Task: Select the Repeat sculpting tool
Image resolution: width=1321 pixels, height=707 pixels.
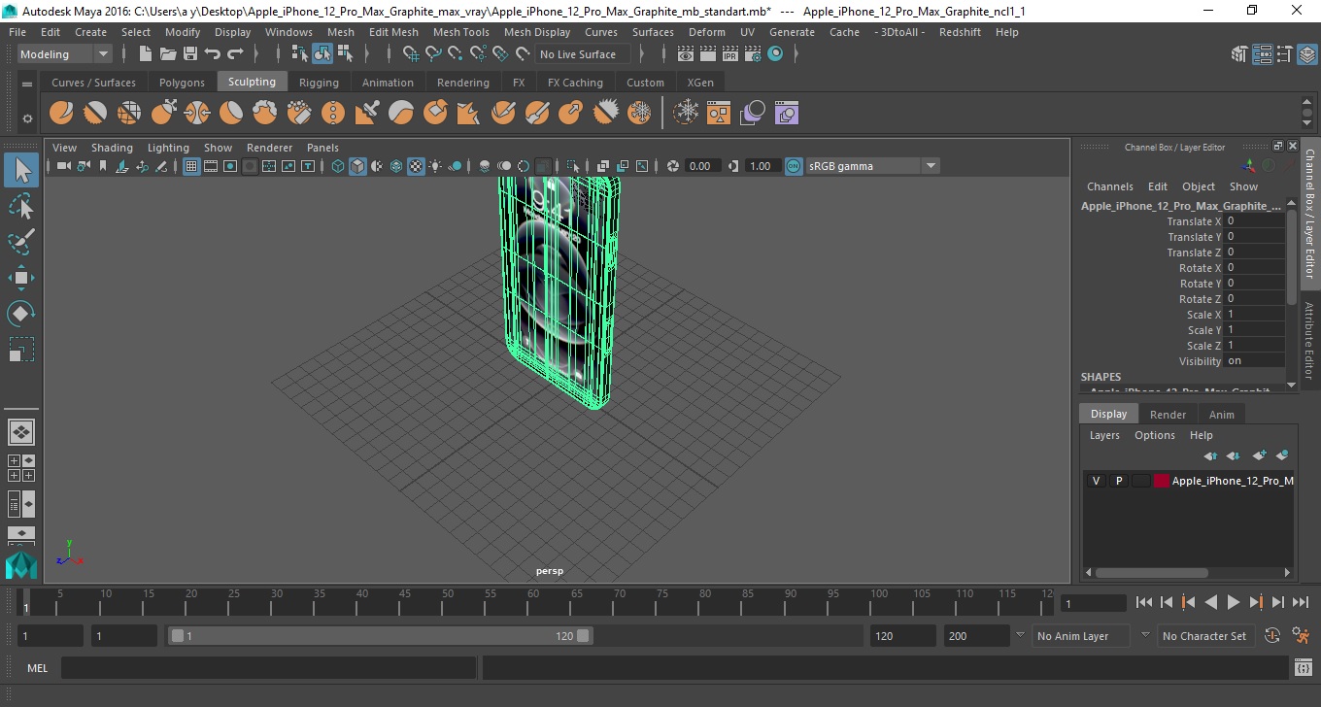Action: tap(333, 114)
